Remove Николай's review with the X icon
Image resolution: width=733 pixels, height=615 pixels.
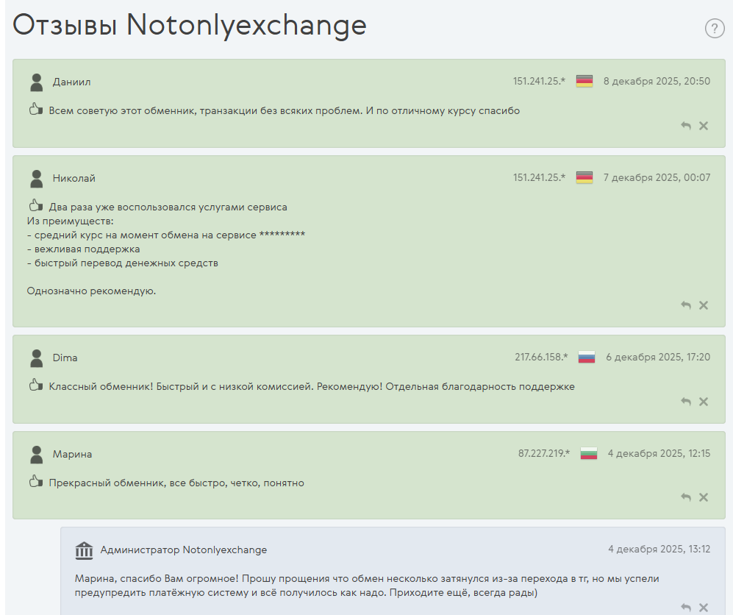(704, 305)
